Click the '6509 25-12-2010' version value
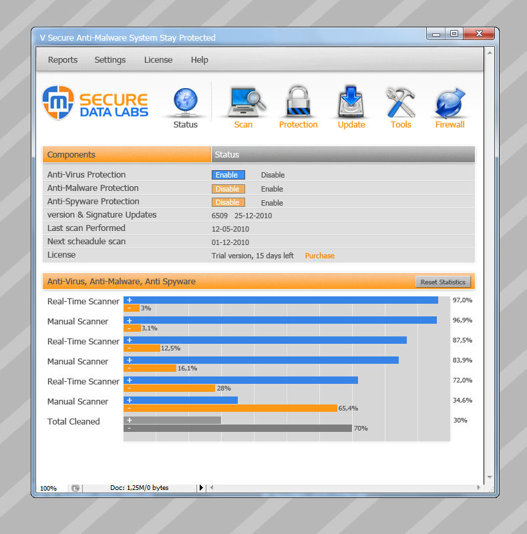527x534 pixels. tap(242, 216)
